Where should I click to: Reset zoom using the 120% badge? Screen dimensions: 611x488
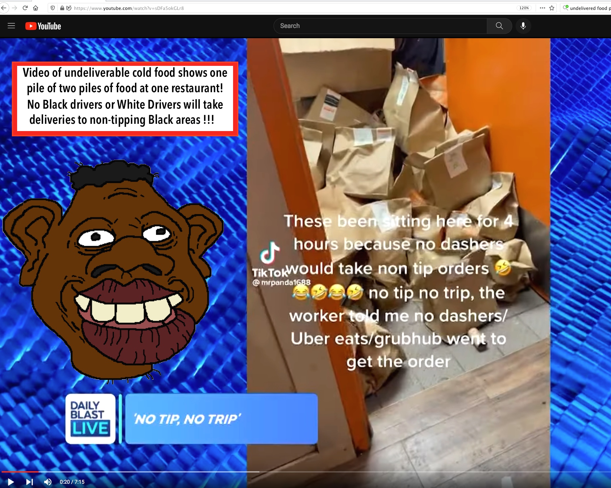coord(524,8)
